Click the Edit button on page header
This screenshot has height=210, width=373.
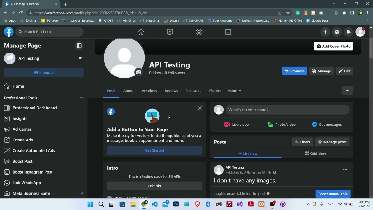[x=344, y=71]
